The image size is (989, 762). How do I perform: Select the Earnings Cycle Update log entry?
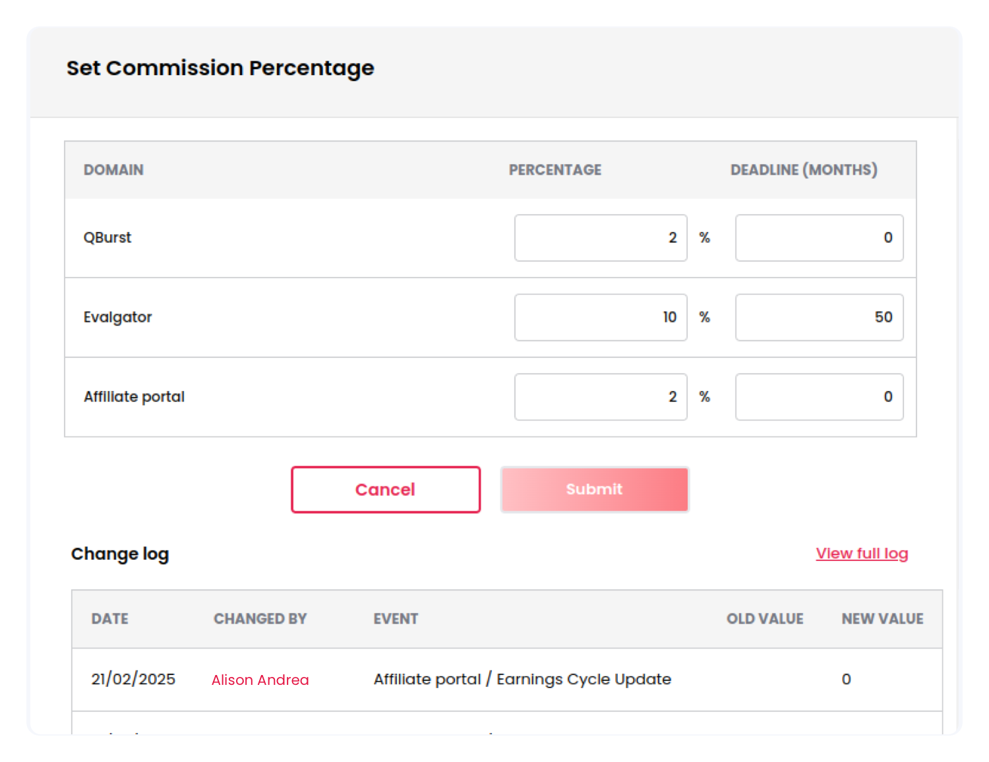pos(522,680)
